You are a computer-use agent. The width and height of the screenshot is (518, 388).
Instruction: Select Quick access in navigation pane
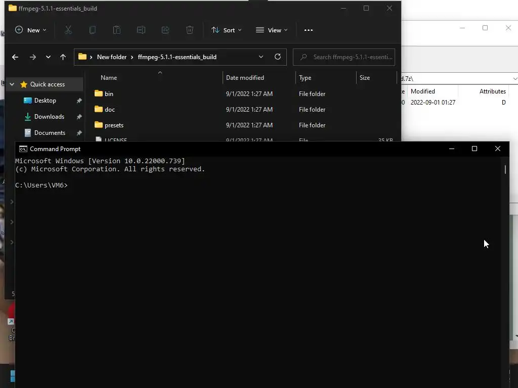click(48, 84)
